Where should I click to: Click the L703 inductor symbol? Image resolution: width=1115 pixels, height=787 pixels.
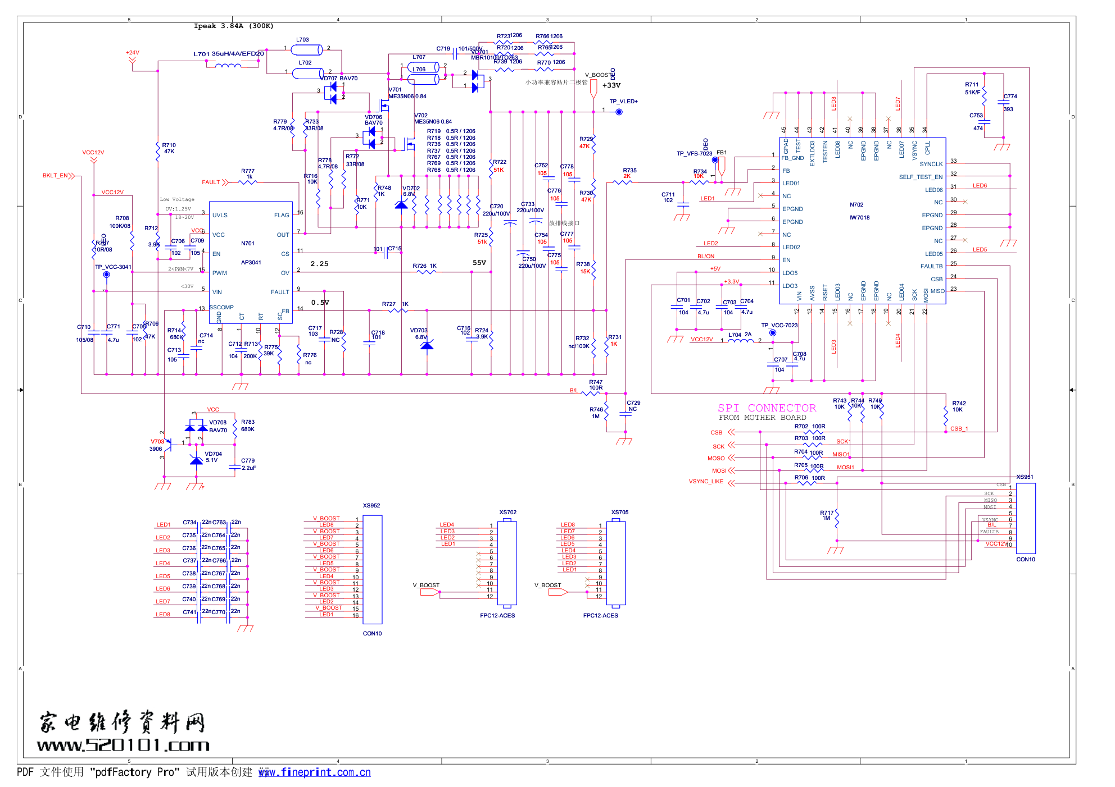[x=307, y=50]
